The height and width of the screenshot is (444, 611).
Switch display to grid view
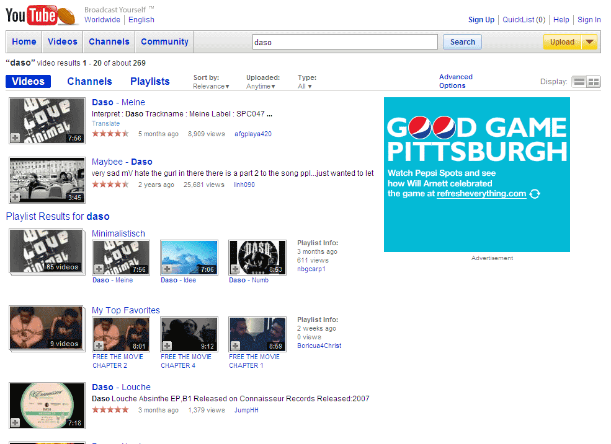594,82
